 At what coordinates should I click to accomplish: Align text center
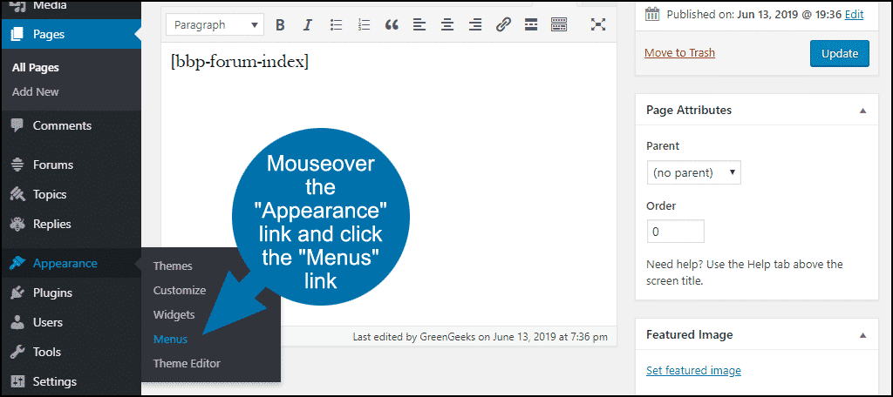447,24
